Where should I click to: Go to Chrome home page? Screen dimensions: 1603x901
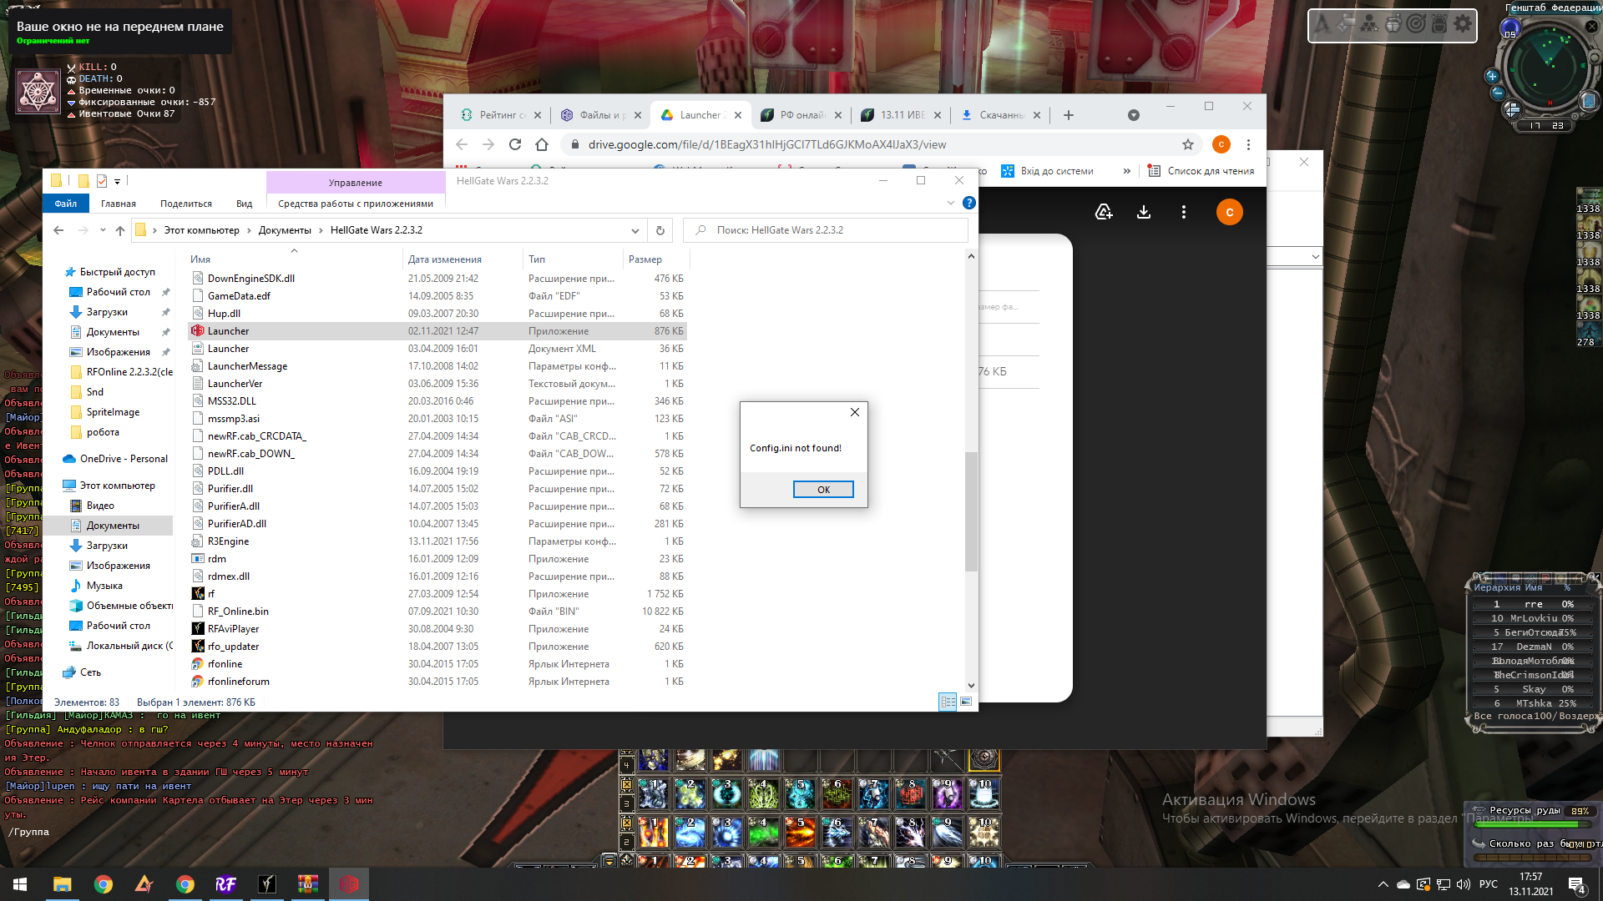click(542, 144)
